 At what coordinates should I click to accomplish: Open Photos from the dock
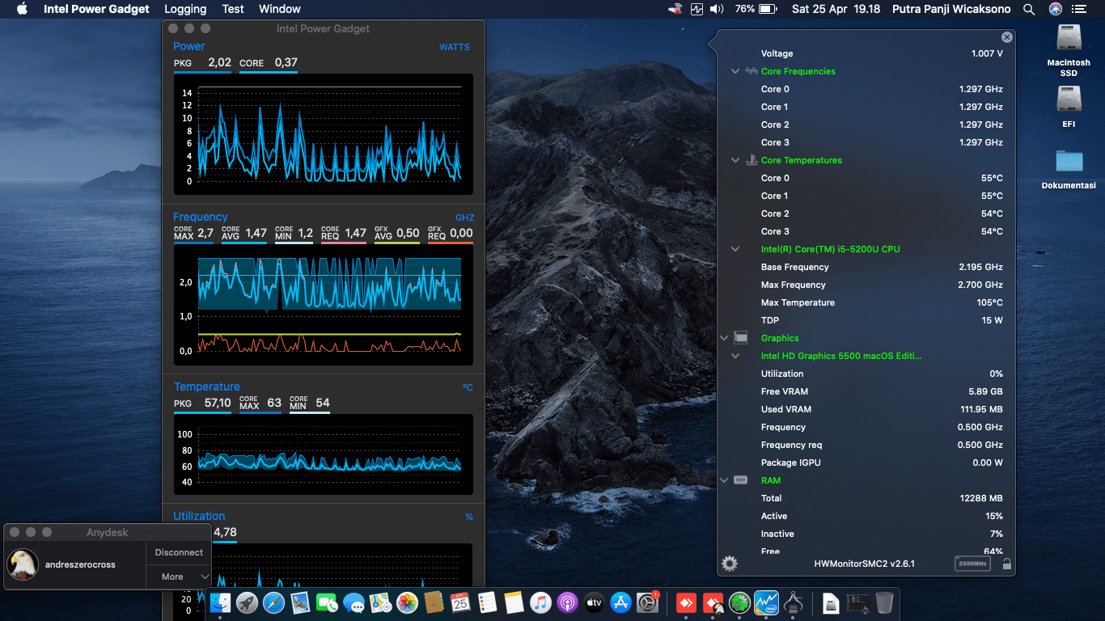[407, 602]
